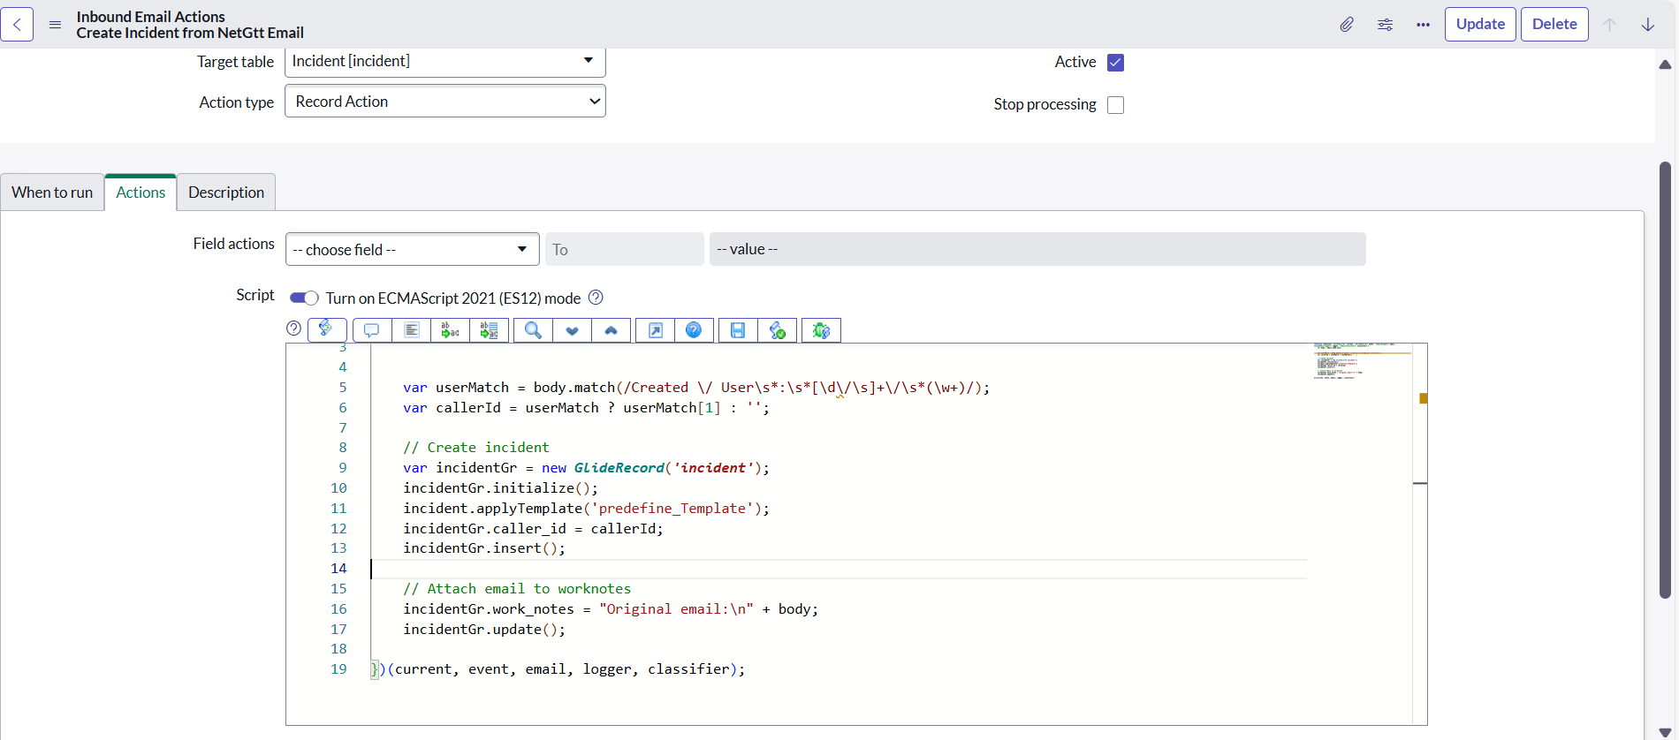Open the script debugger bug icon
1679x740 pixels.
[821, 330]
